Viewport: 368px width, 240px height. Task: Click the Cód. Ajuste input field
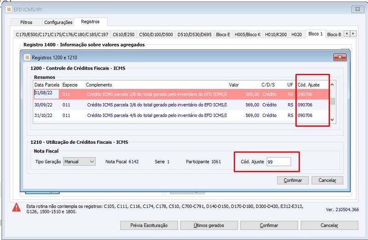click(x=279, y=162)
